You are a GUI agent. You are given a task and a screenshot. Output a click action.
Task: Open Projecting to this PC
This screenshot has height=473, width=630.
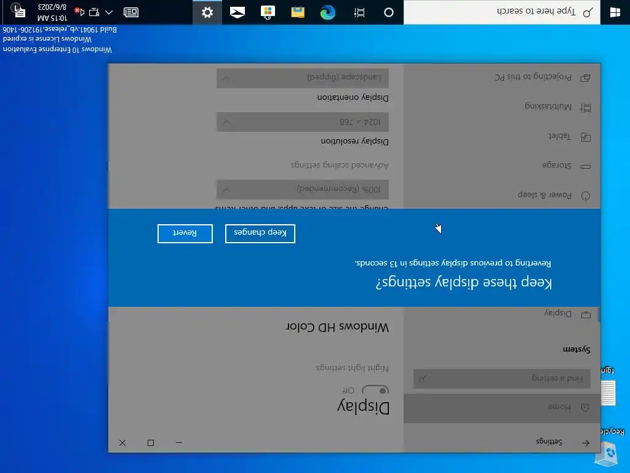coord(502,77)
